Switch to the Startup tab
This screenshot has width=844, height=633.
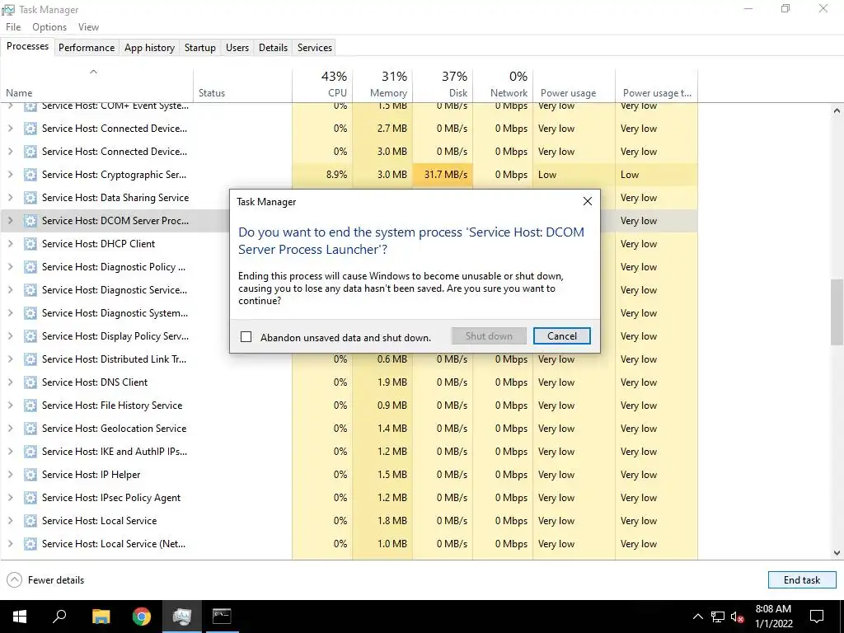pos(199,47)
